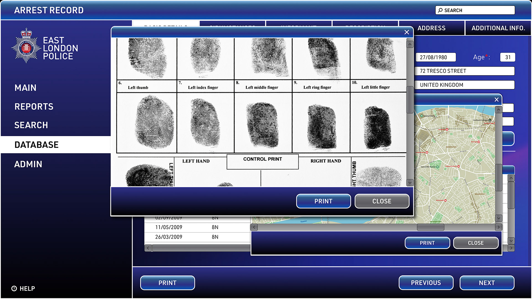The width and height of the screenshot is (532, 299).
Task: Go to Admin section
Action: [x=28, y=164]
